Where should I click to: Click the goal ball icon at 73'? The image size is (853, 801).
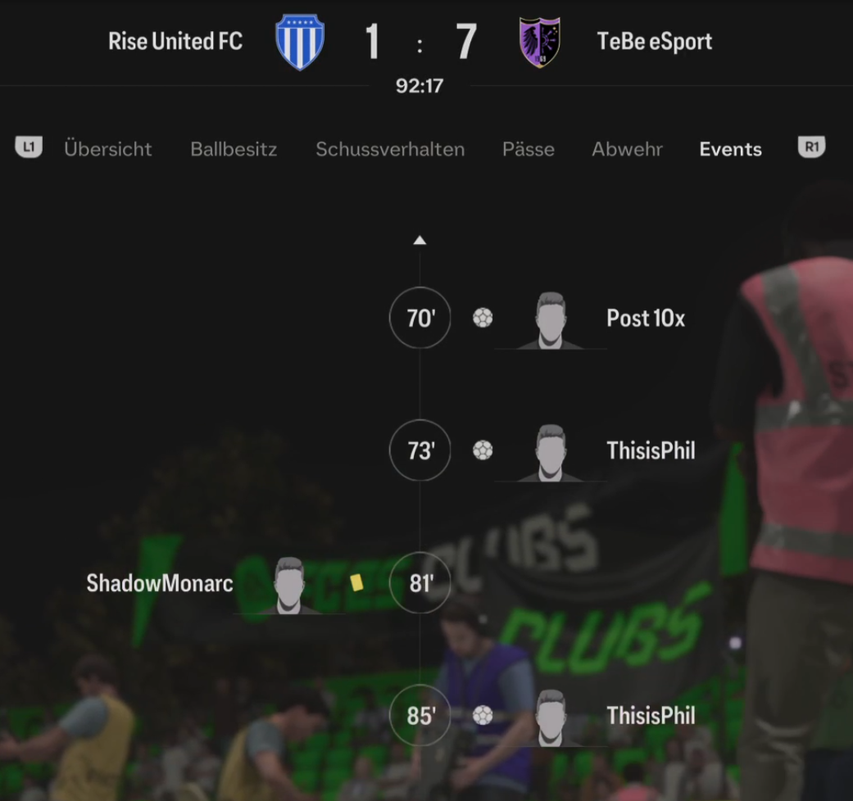click(483, 450)
